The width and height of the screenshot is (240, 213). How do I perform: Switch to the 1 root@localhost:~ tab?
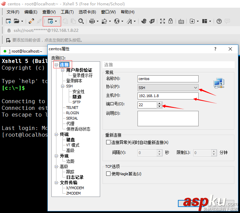(23, 51)
